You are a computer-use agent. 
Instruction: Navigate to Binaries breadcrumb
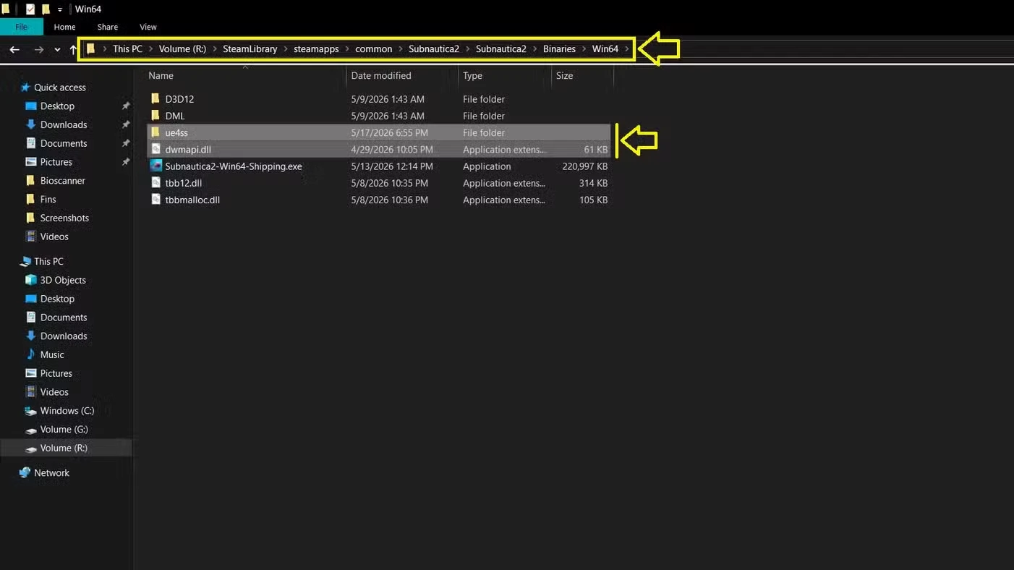pos(559,49)
